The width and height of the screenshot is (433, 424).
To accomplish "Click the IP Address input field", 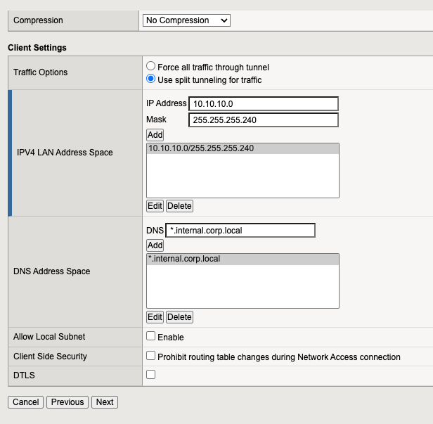I will point(264,103).
